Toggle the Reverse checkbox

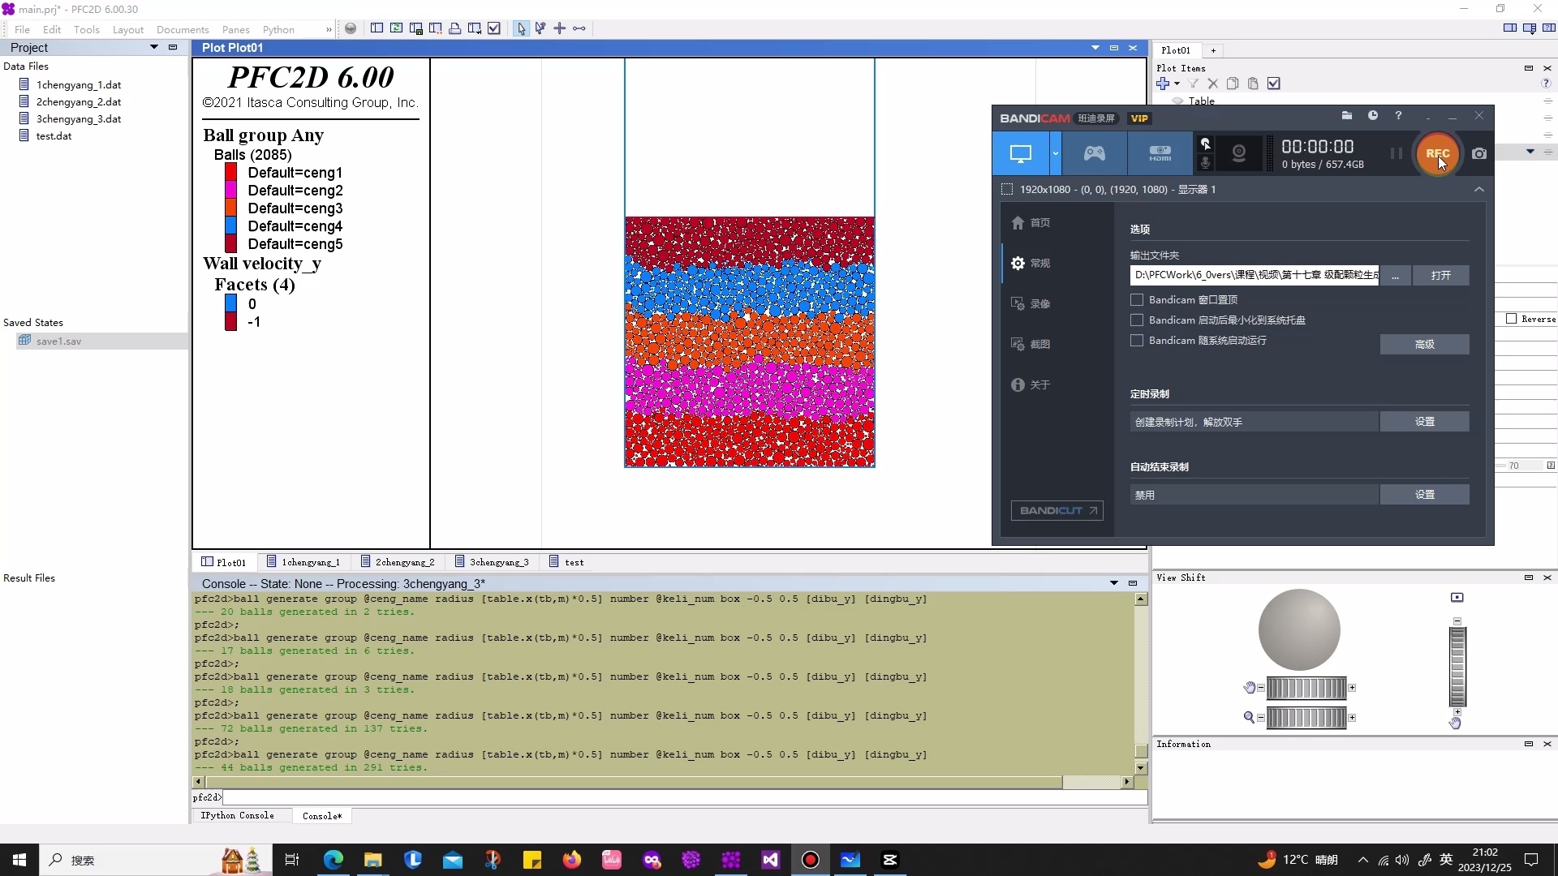tap(1511, 319)
